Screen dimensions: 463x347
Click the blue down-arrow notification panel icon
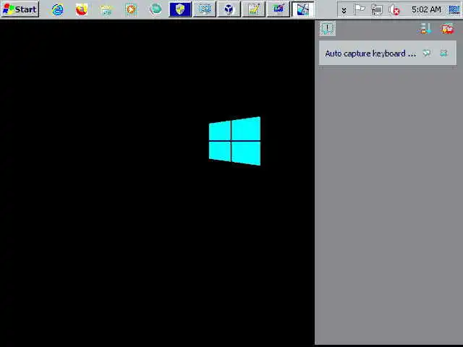pos(425,29)
